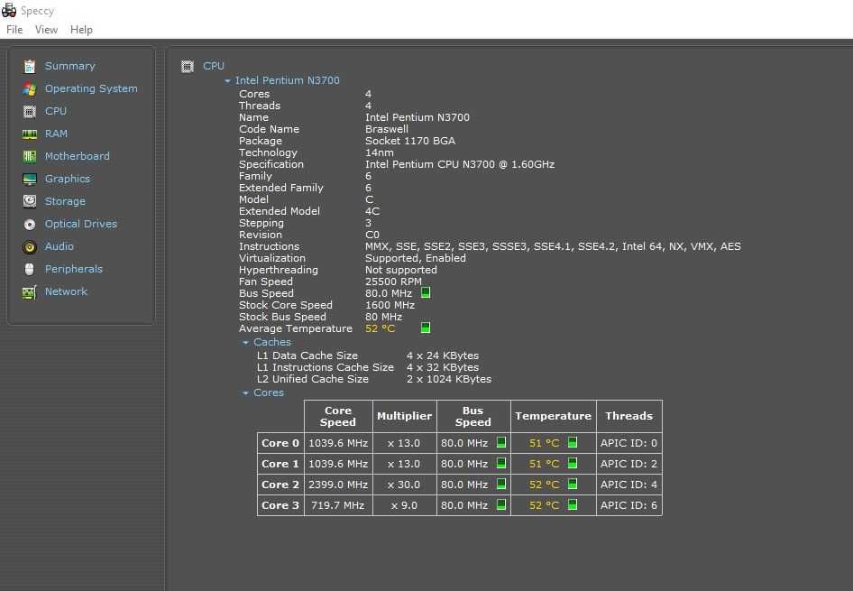Click the 719.7 MHz core speed cell
Screen dimensions: 853x591
(338, 505)
